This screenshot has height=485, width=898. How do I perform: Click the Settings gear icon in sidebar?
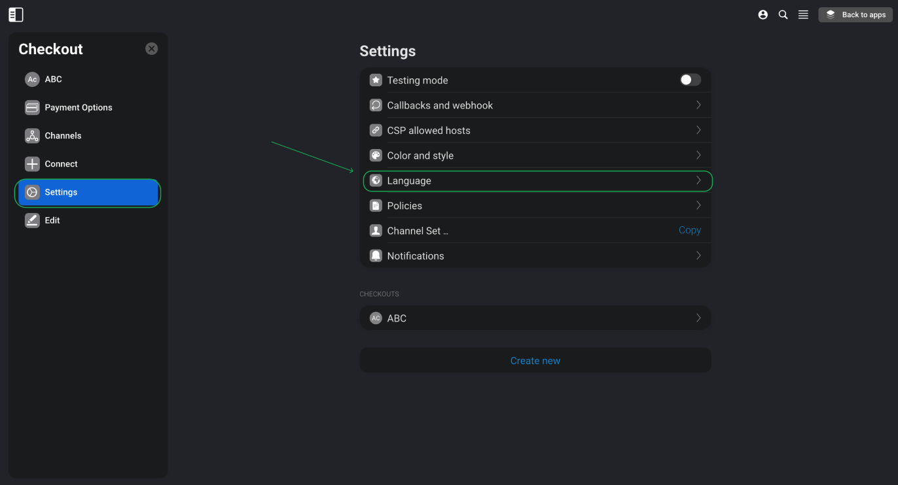pos(32,192)
